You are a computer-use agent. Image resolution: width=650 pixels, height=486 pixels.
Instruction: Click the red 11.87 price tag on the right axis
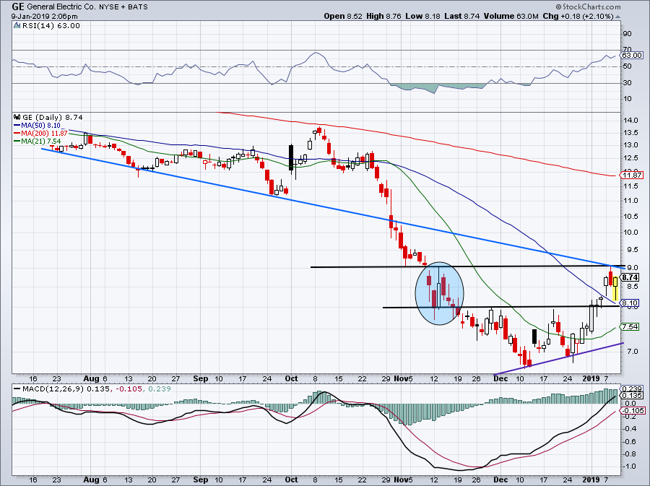coord(632,175)
